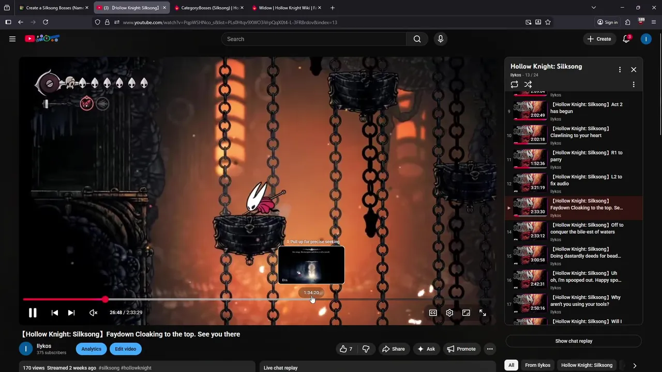Switch to Create a Silksong Bosses tab
This screenshot has width=662, height=372.
click(x=53, y=8)
